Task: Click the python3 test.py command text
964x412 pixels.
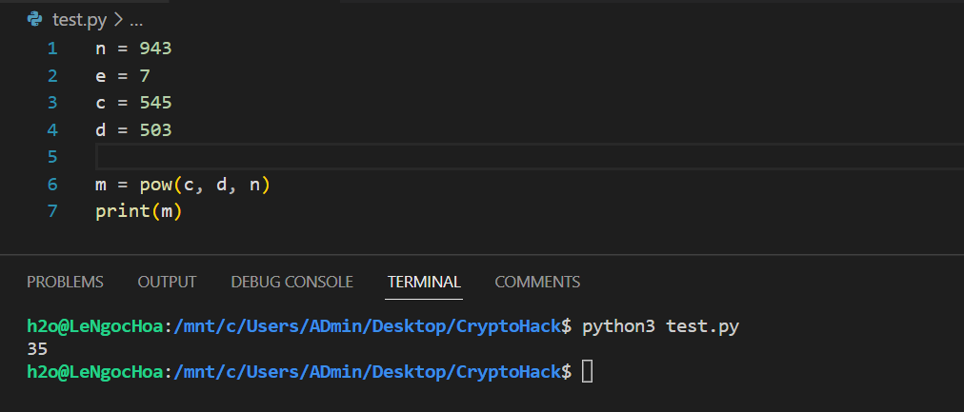Action: tap(660, 326)
